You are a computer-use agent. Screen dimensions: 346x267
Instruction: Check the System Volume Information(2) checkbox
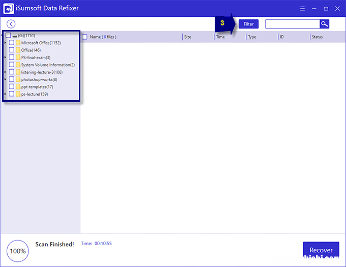pos(12,65)
